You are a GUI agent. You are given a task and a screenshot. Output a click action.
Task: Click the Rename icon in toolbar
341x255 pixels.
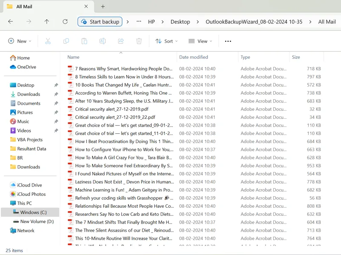click(x=103, y=41)
